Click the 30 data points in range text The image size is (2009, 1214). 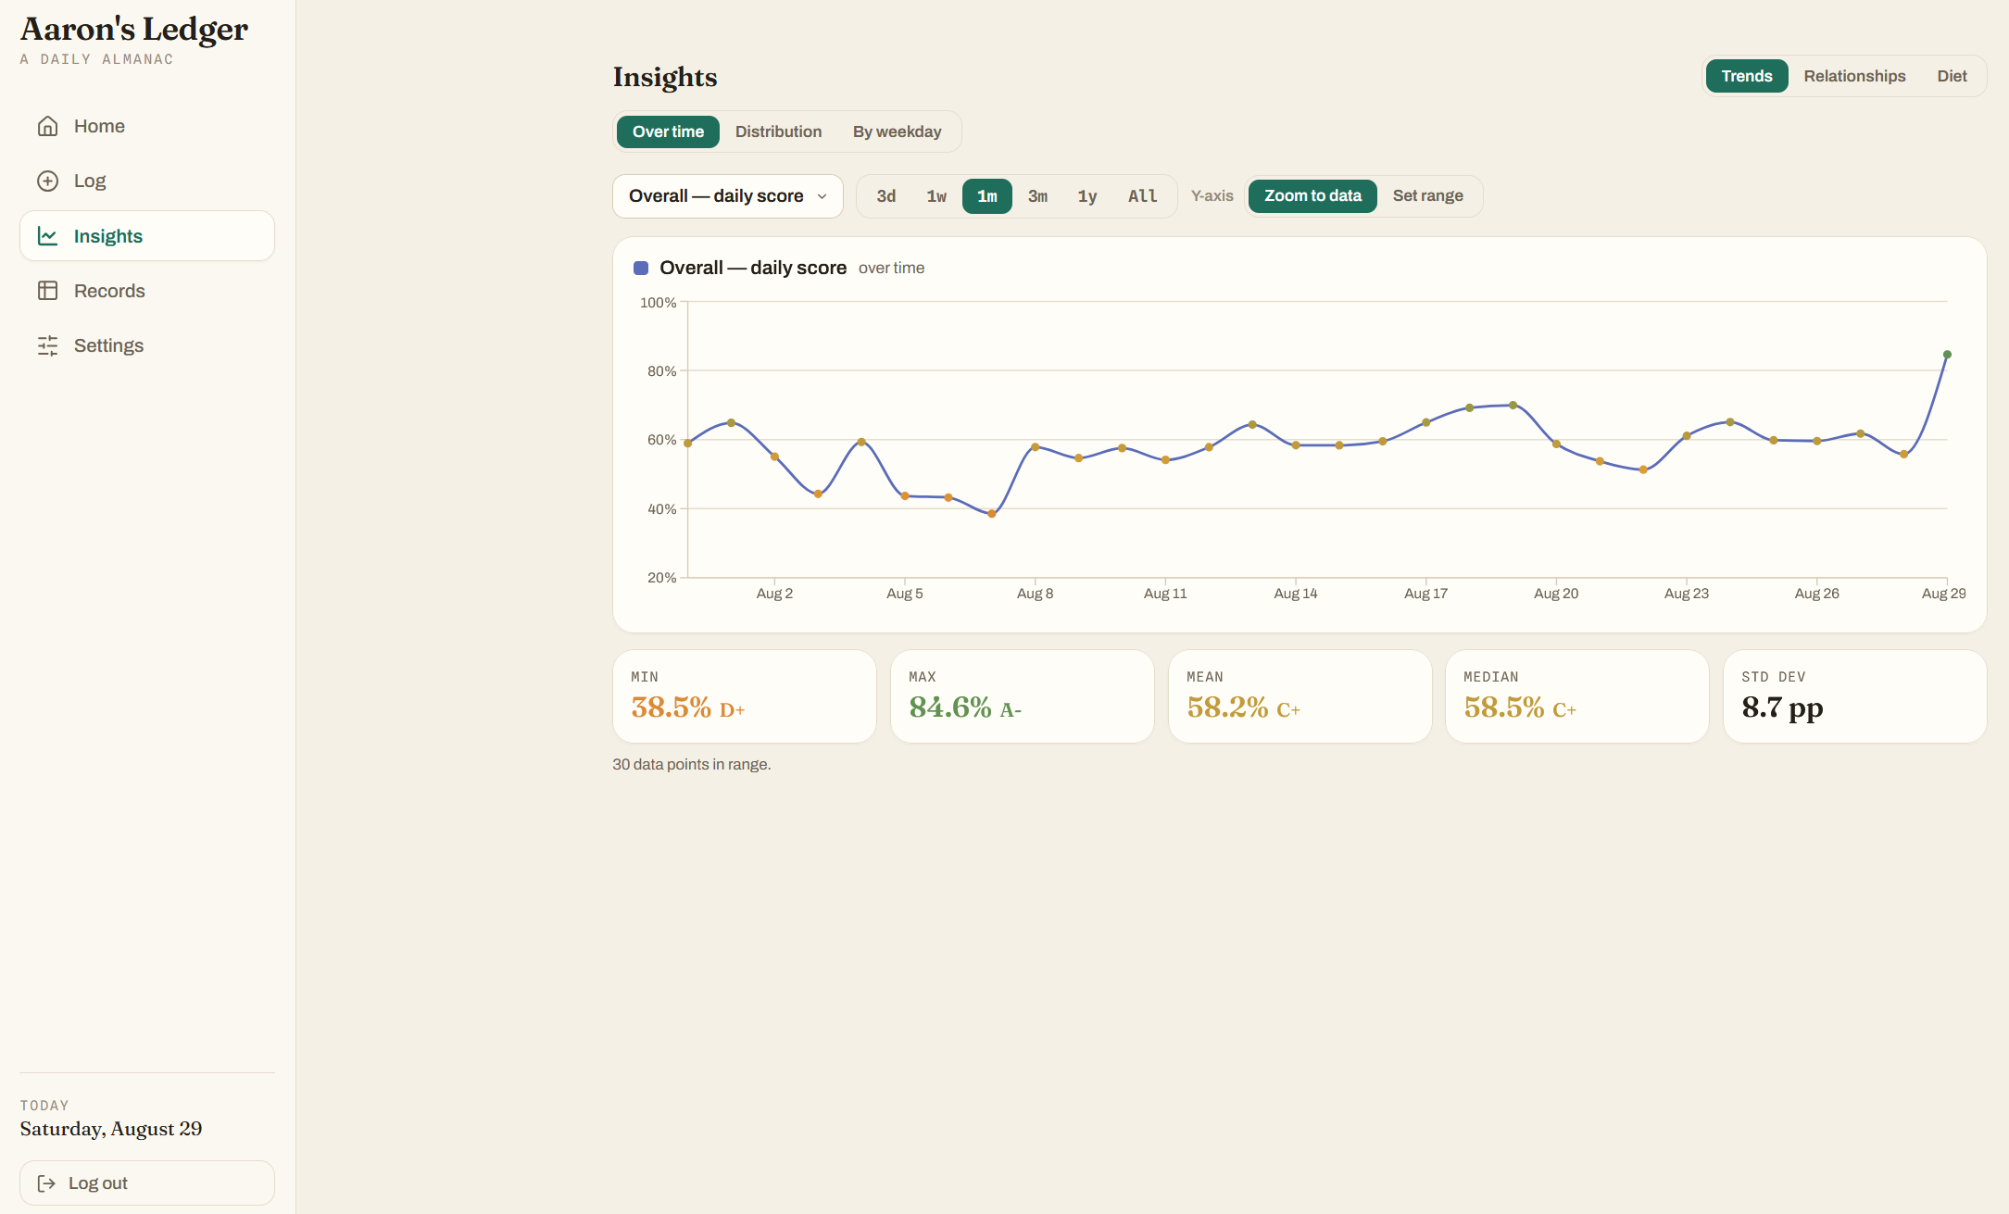(x=691, y=765)
